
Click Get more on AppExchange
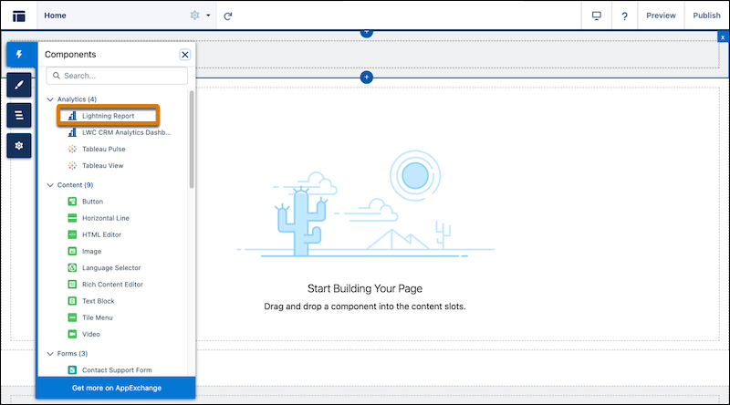click(x=116, y=388)
